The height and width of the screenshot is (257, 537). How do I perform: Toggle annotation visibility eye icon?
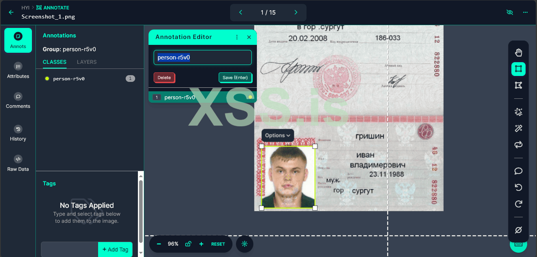point(509,13)
